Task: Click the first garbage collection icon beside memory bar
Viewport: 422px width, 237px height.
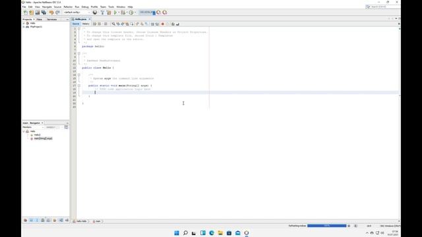Action: (x=158, y=13)
